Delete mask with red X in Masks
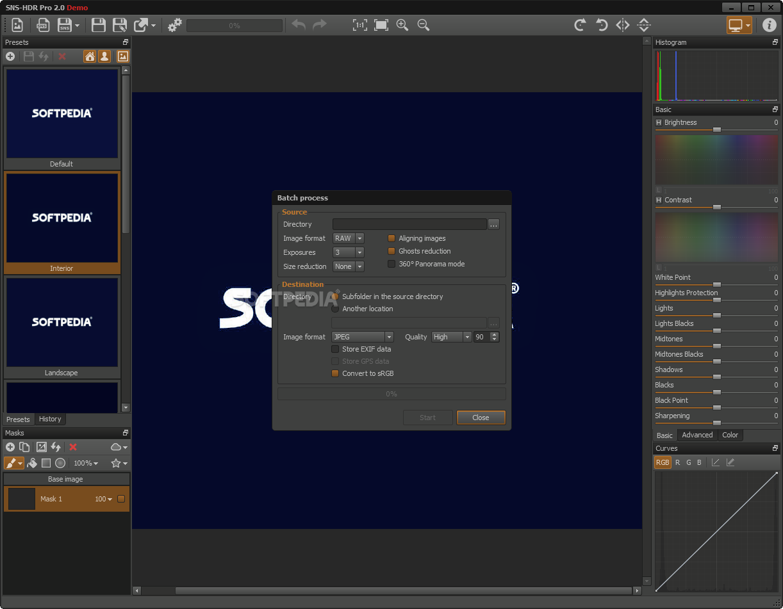The width and height of the screenshot is (783, 609). coord(73,447)
